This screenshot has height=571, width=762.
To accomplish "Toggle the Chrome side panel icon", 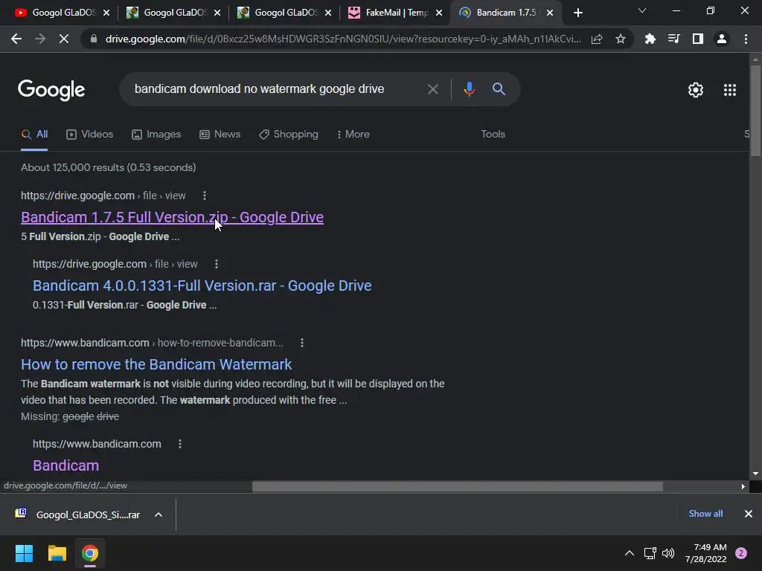I will [x=698, y=39].
